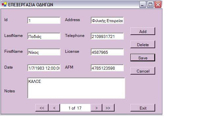Click the Telephone label
The width and height of the screenshot is (204, 128).
click(75, 36)
